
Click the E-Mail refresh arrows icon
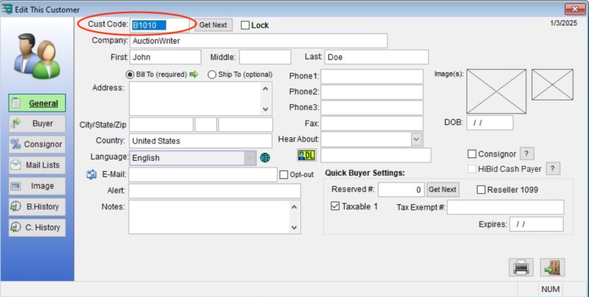[91, 175]
